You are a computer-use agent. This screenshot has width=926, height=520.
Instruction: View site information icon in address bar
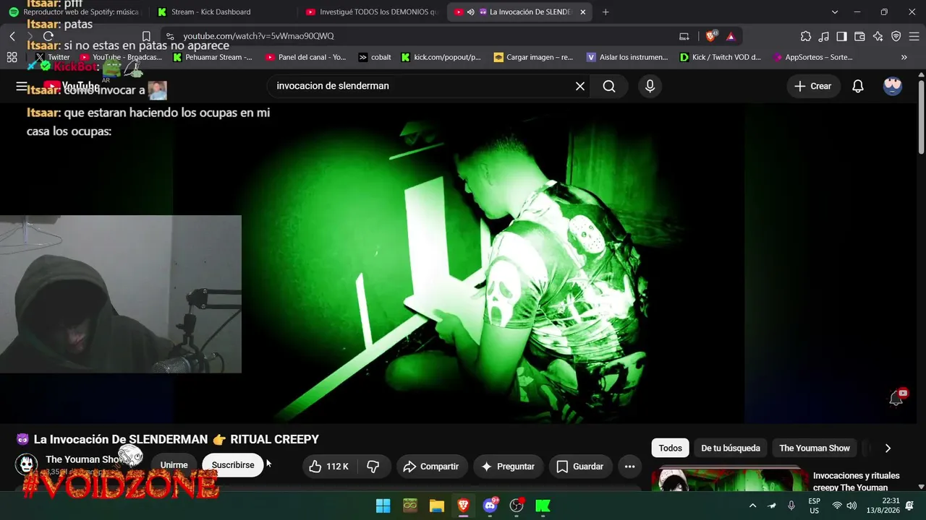(x=170, y=36)
